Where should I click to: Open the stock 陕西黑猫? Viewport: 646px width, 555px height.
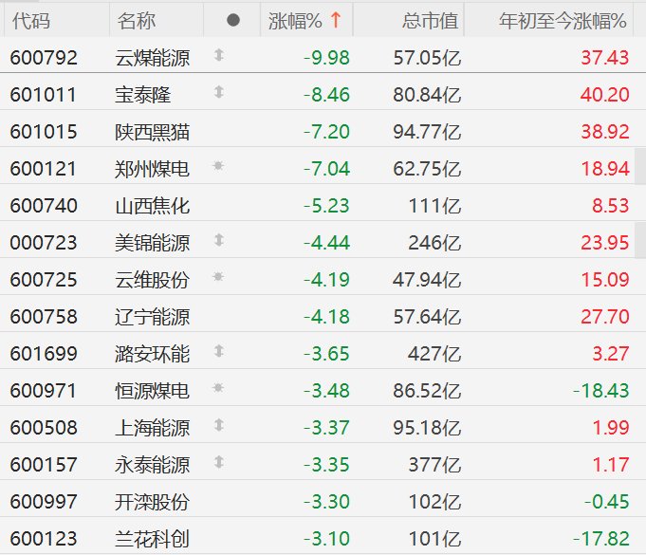point(152,131)
